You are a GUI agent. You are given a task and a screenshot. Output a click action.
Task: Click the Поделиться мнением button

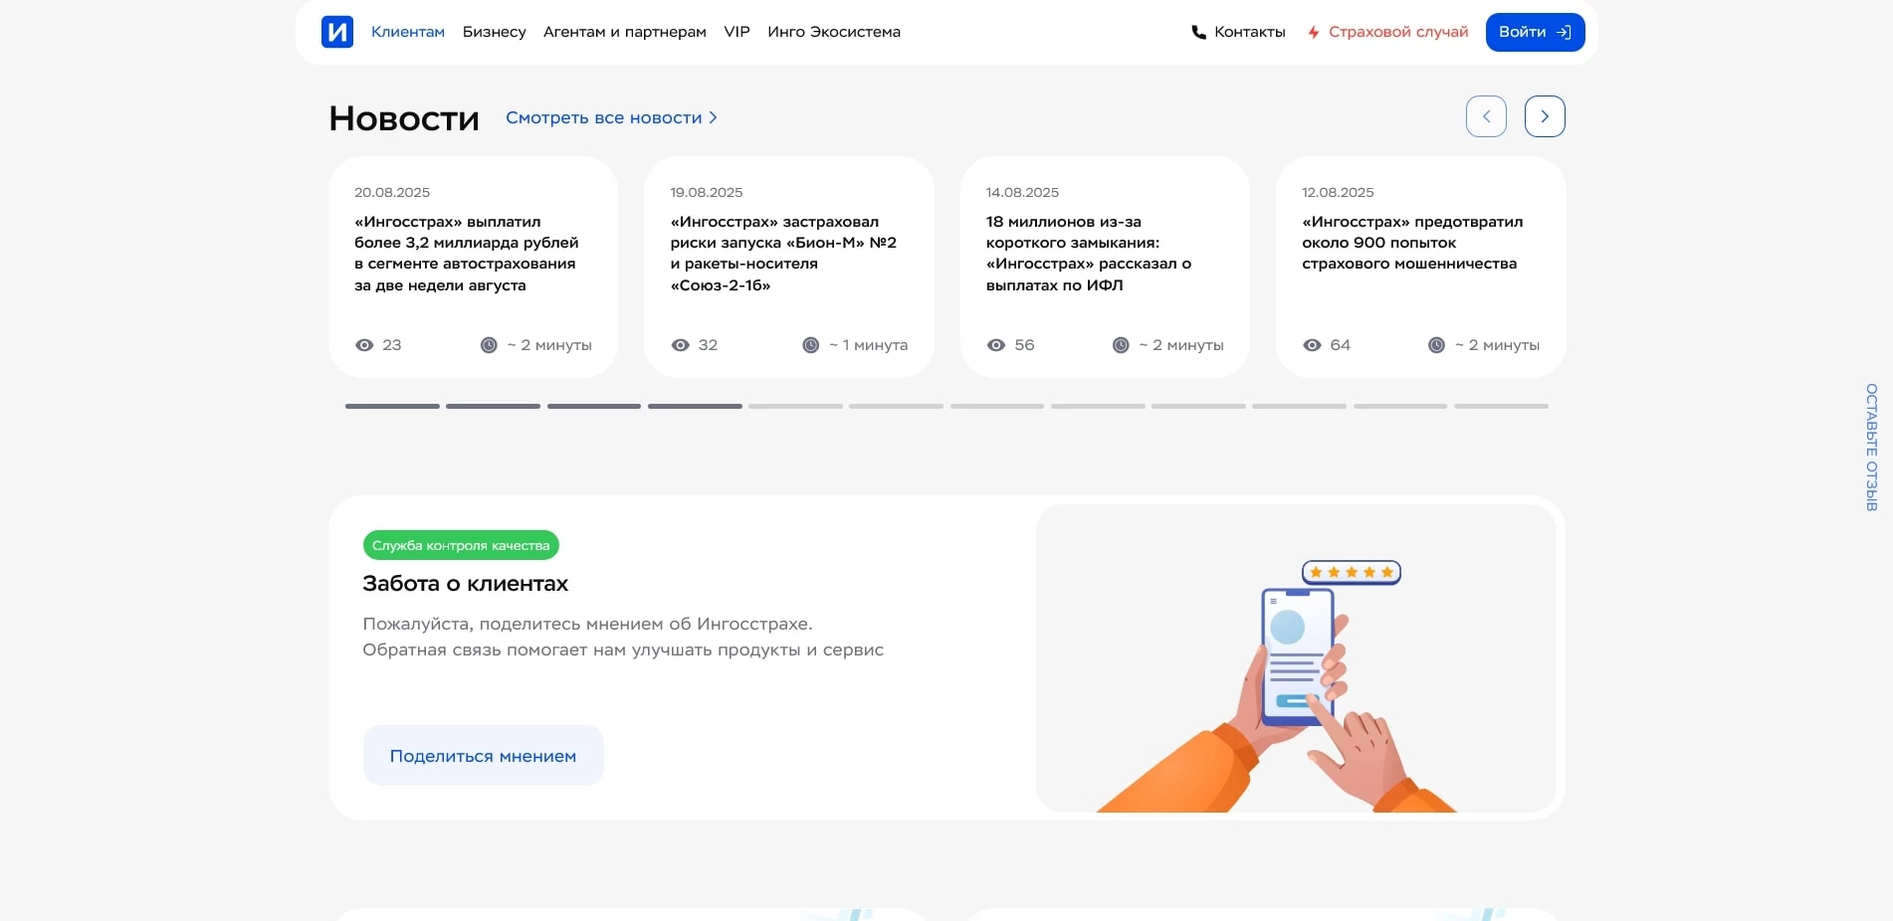[x=483, y=755]
